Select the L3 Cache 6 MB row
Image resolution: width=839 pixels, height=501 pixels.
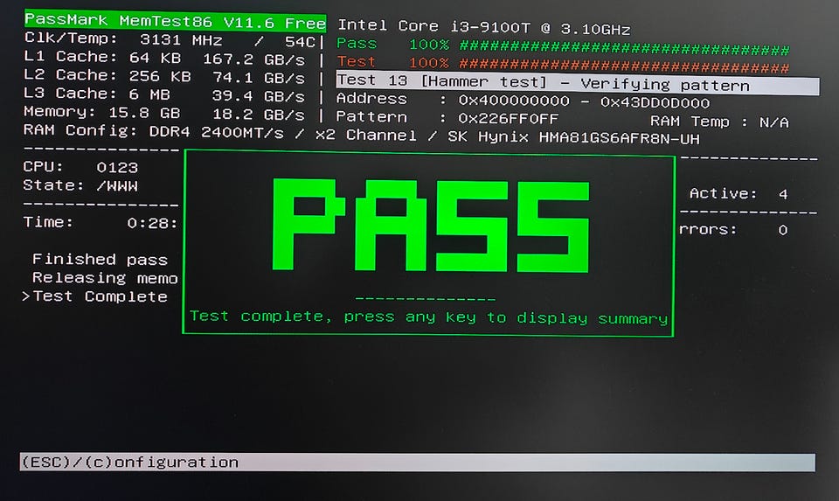[x=164, y=94]
